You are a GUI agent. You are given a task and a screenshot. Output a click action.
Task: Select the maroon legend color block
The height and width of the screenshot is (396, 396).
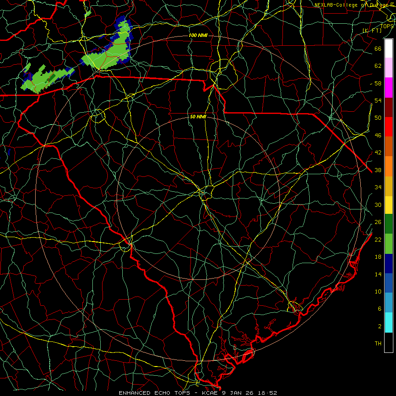click(389, 107)
